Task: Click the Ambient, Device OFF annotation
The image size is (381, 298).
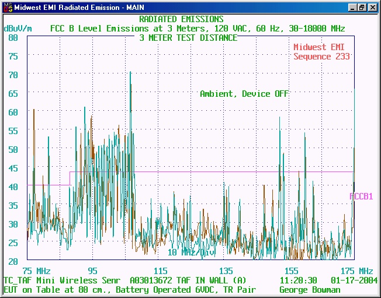Action: pos(244,93)
